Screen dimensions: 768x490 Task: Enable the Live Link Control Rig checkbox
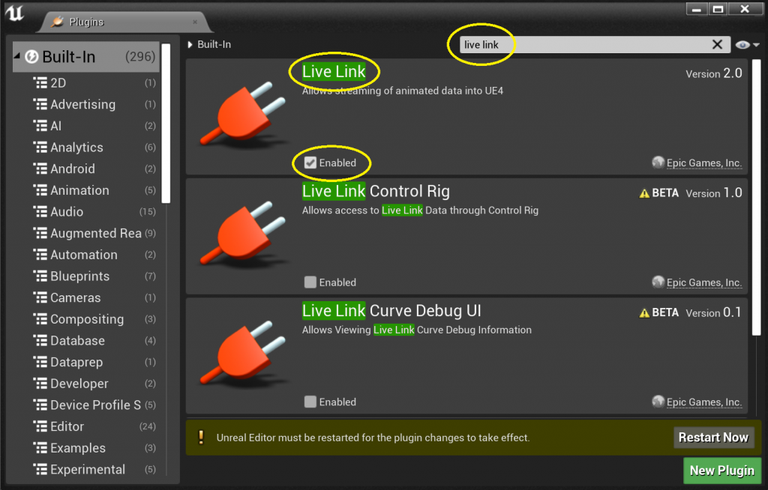(x=310, y=282)
